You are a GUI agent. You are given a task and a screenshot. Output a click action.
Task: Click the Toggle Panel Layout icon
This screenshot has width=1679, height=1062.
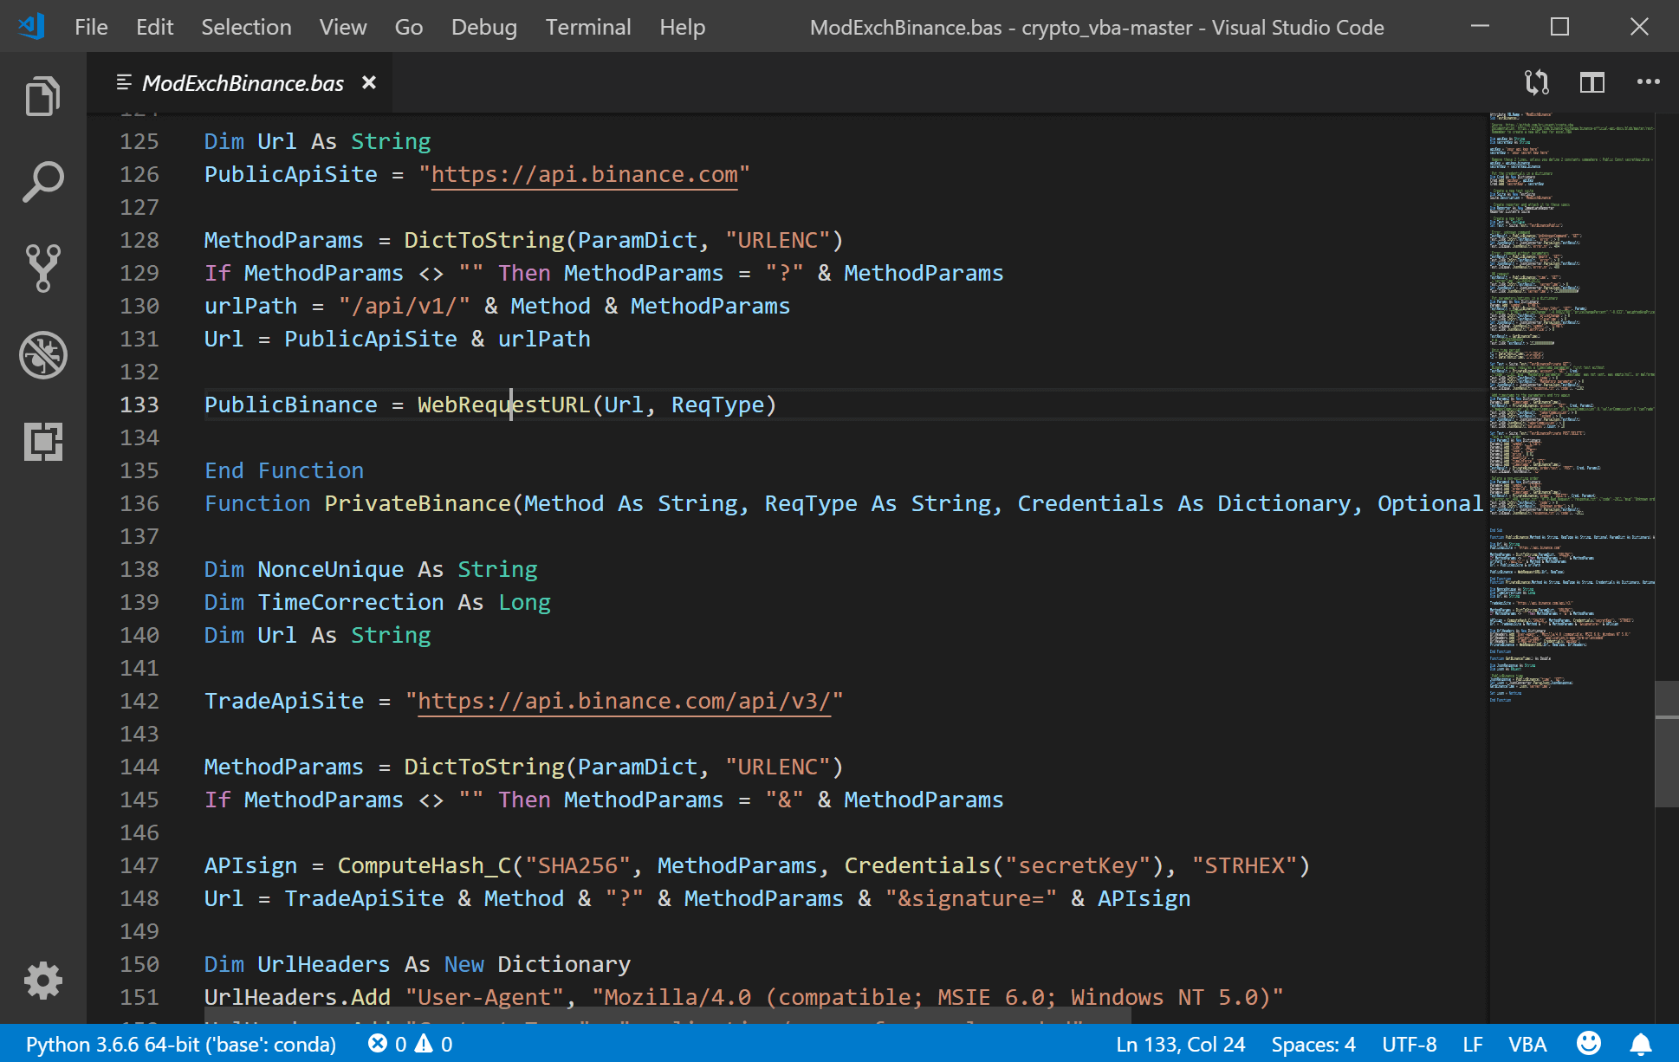point(1592,82)
